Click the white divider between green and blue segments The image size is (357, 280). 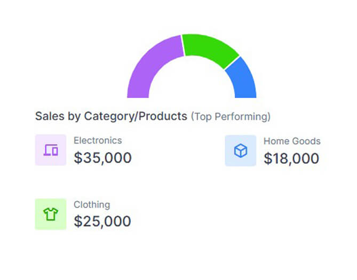point(232,62)
